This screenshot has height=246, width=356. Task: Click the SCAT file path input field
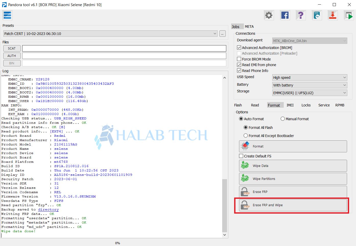pos(124,48)
